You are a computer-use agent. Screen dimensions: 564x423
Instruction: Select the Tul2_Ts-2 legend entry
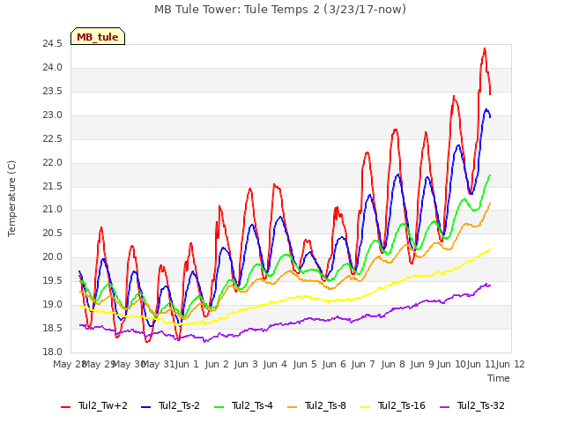pos(170,405)
